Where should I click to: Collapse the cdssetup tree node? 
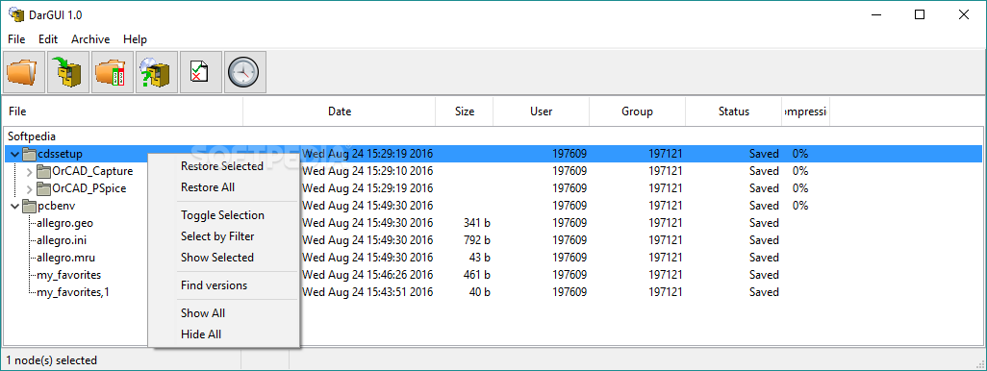[x=15, y=154]
